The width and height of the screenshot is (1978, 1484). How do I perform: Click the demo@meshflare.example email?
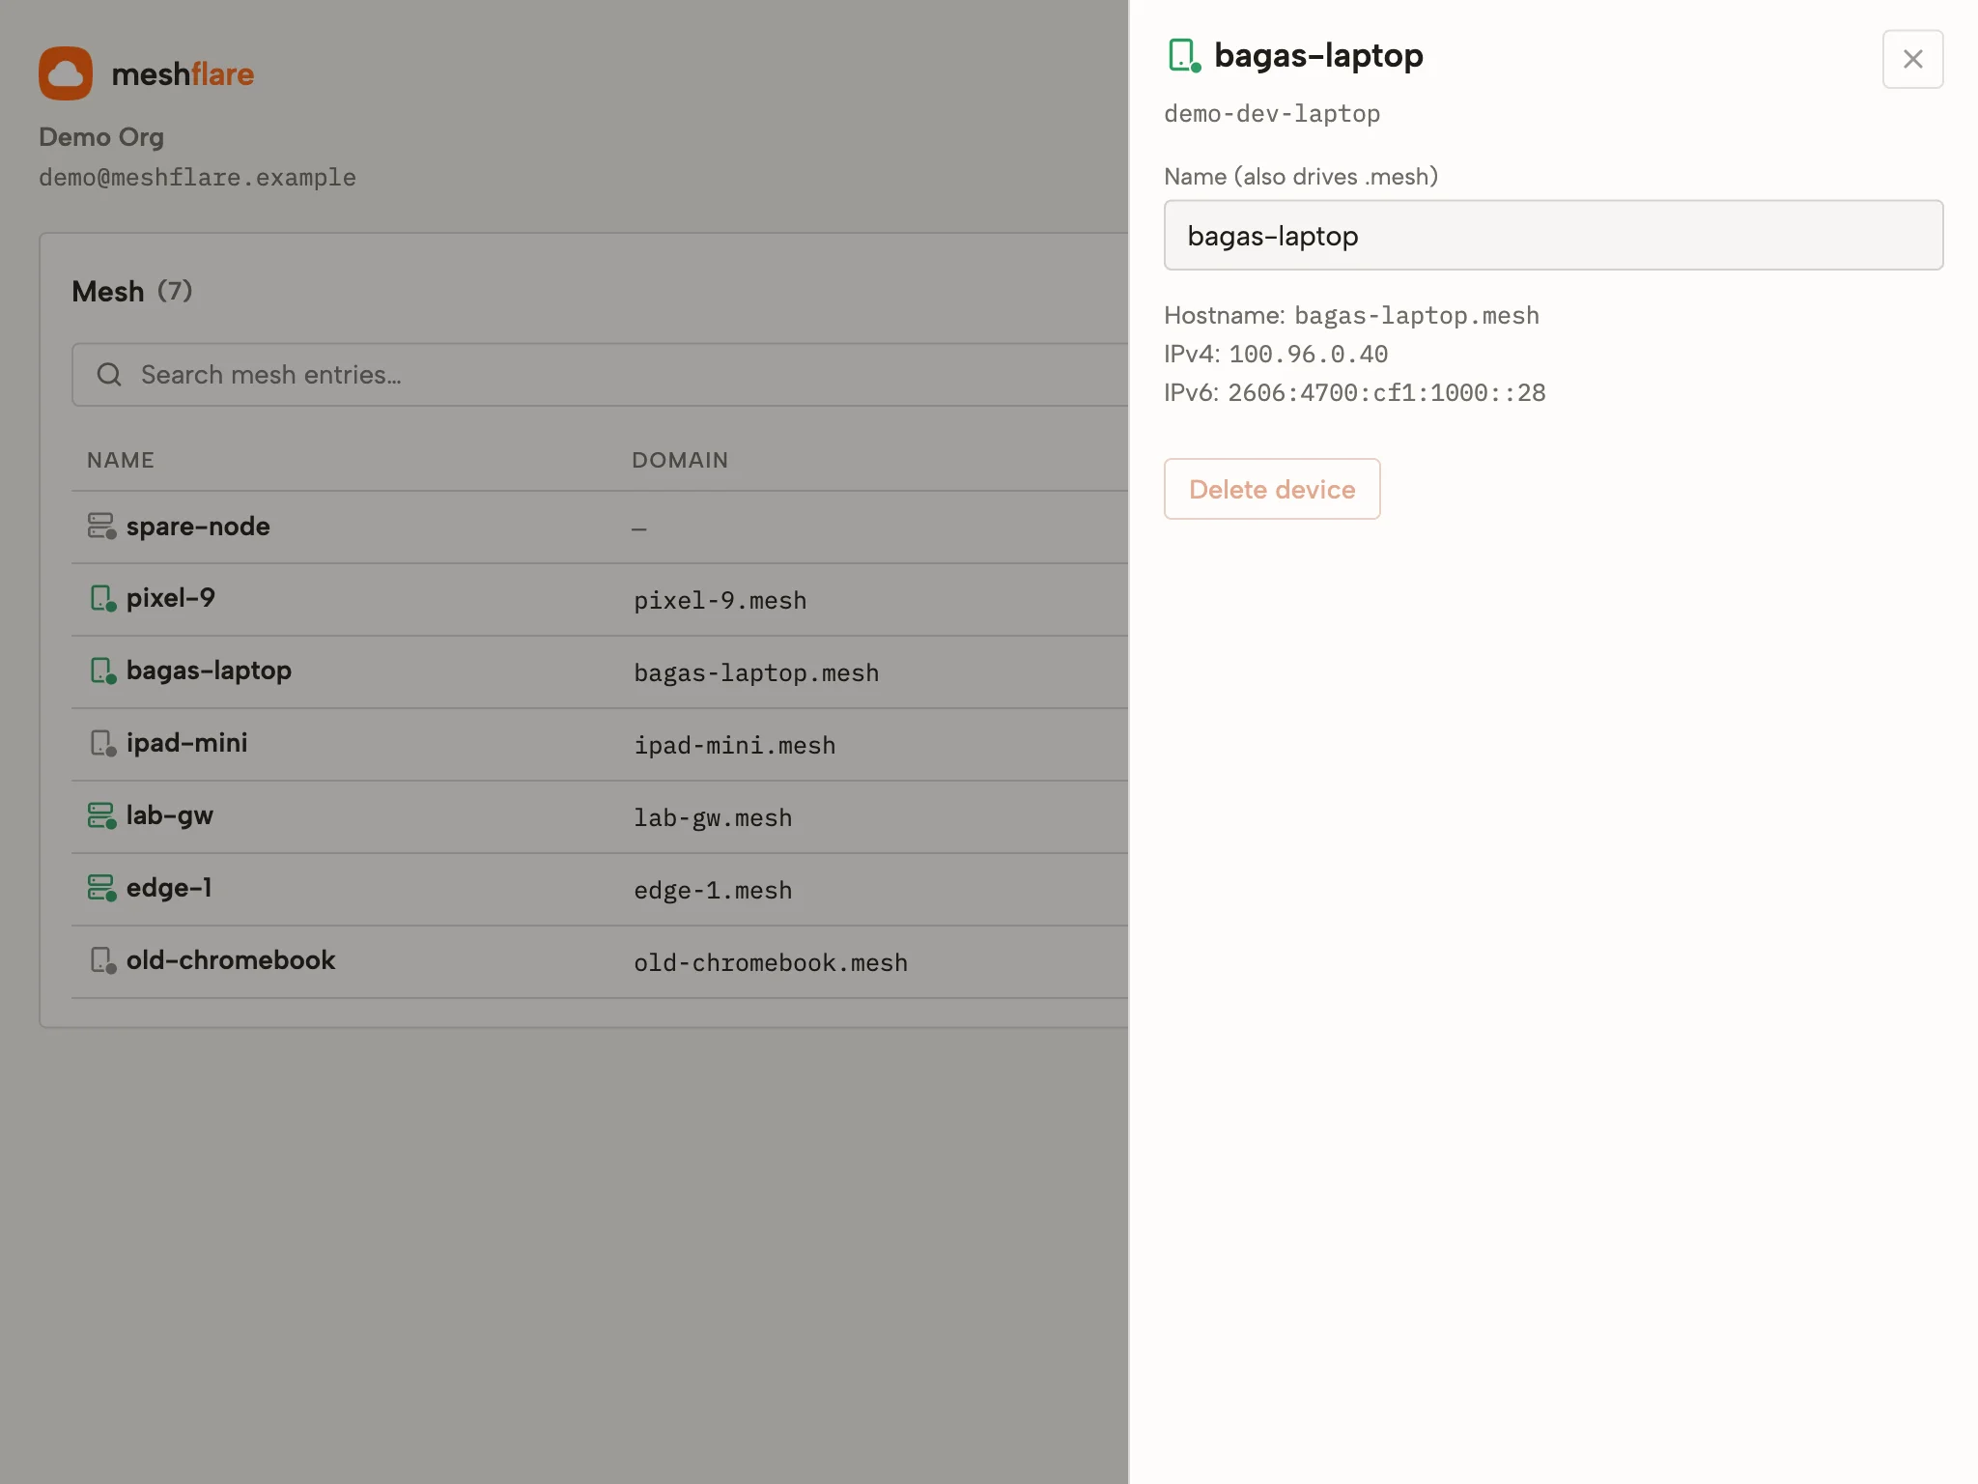(x=197, y=178)
